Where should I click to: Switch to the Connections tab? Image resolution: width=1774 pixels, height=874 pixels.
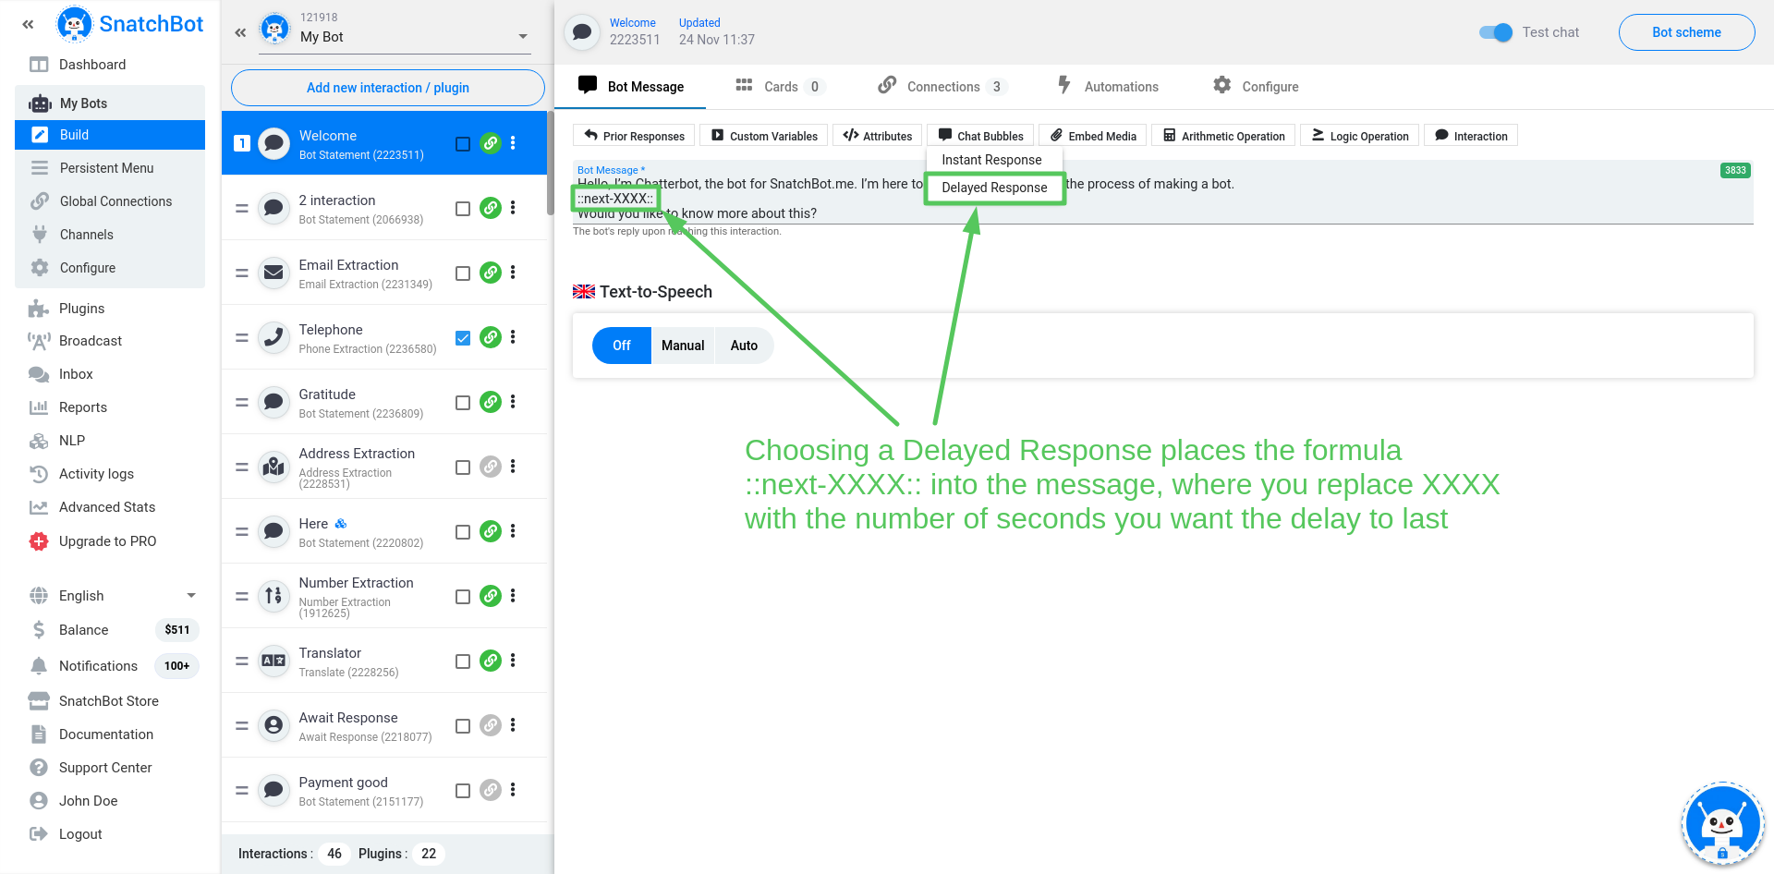coord(941,87)
